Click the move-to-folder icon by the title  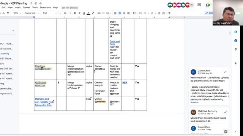36,3
